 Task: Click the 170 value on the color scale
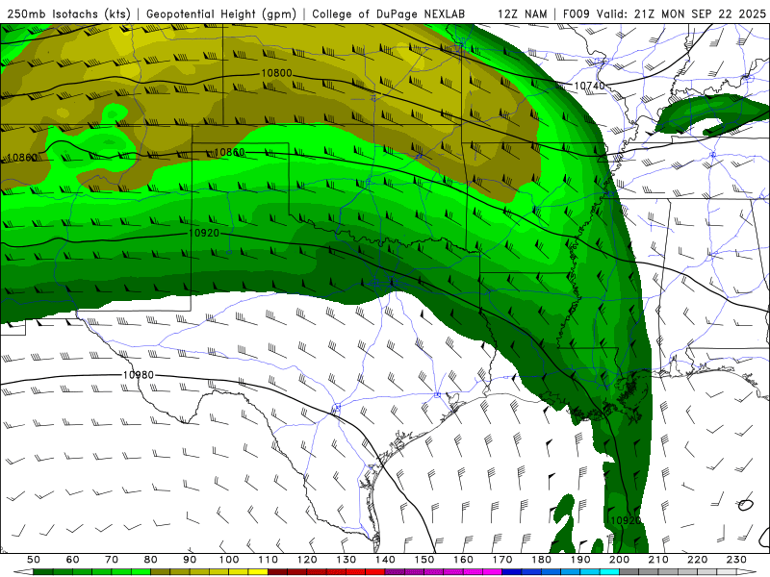pyautogui.click(x=502, y=560)
